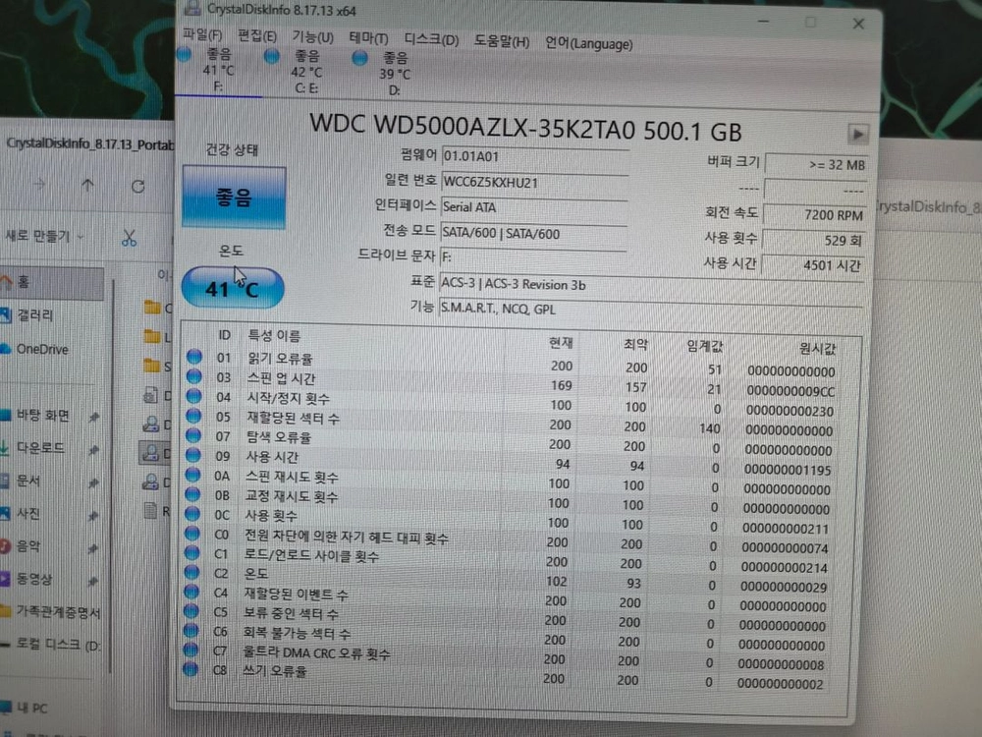Open the 언어(Language) menu
982x737 pixels.
pyautogui.click(x=588, y=44)
